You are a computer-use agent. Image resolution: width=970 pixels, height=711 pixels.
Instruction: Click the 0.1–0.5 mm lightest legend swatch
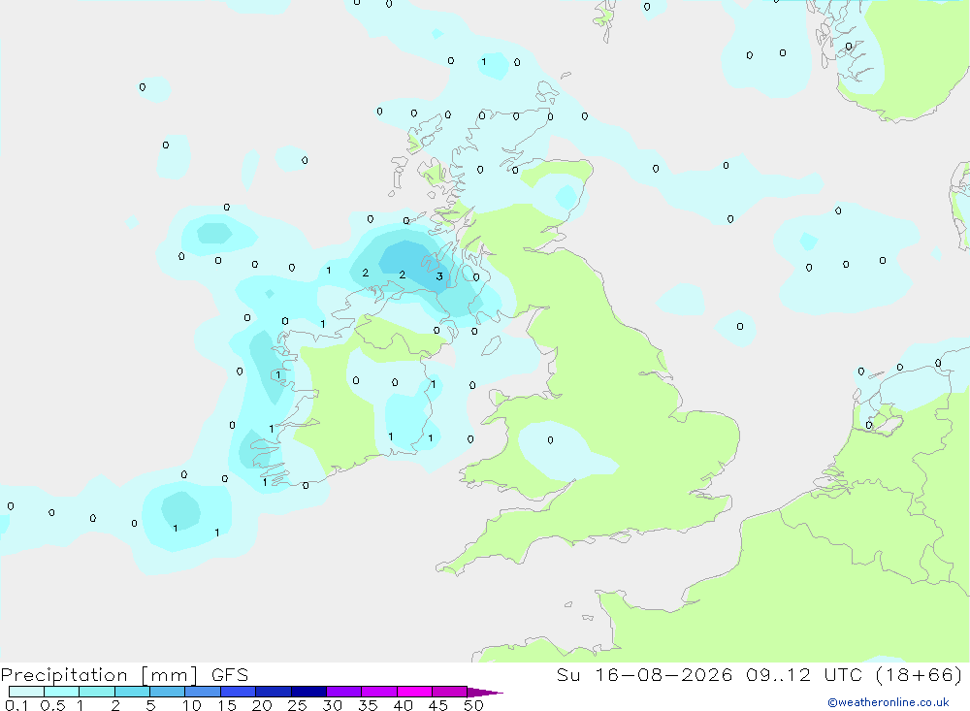point(26,692)
